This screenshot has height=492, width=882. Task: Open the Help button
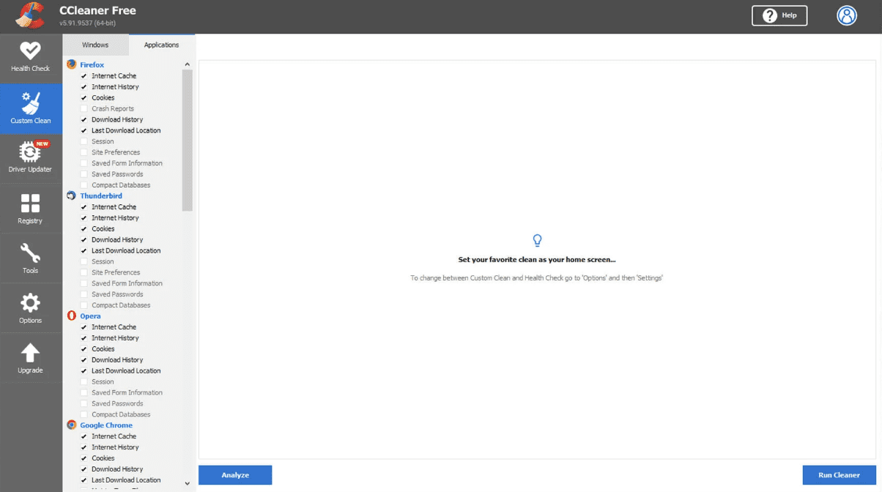[779, 15]
